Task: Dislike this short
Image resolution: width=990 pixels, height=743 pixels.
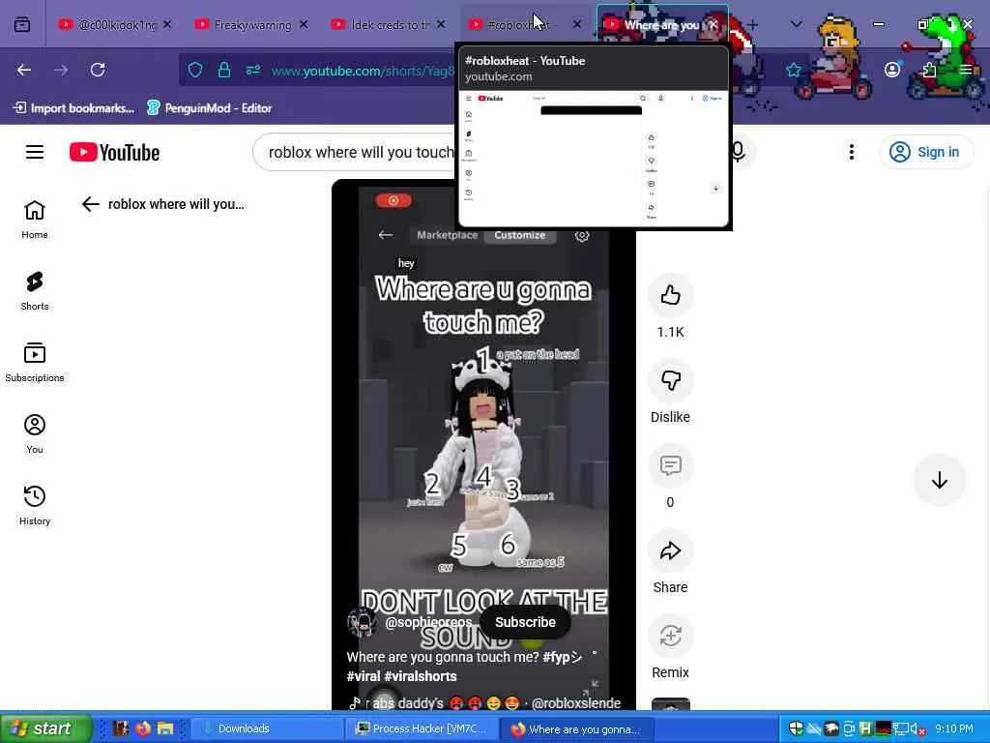Action: [x=671, y=380]
